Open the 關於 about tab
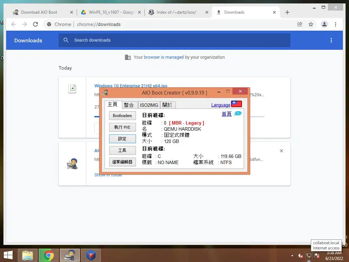 click(168, 105)
